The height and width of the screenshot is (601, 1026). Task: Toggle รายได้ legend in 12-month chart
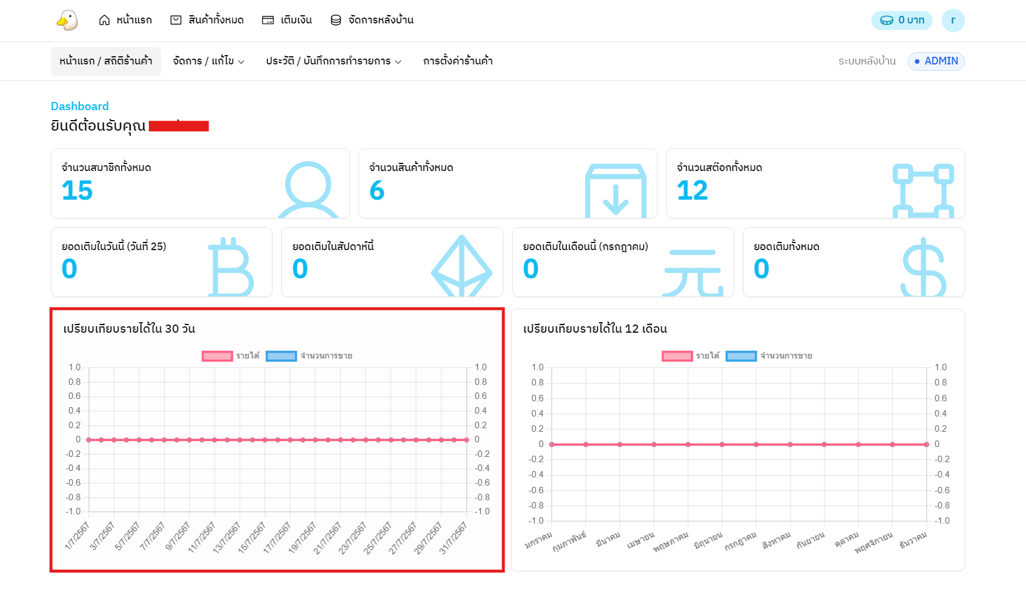[x=691, y=356]
